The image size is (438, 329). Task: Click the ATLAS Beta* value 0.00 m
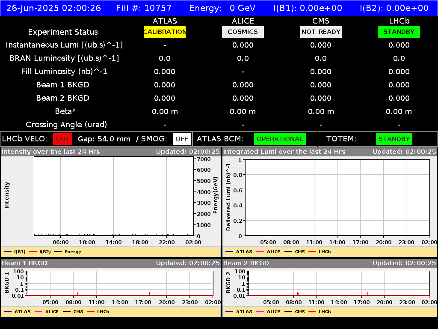[165, 112]
